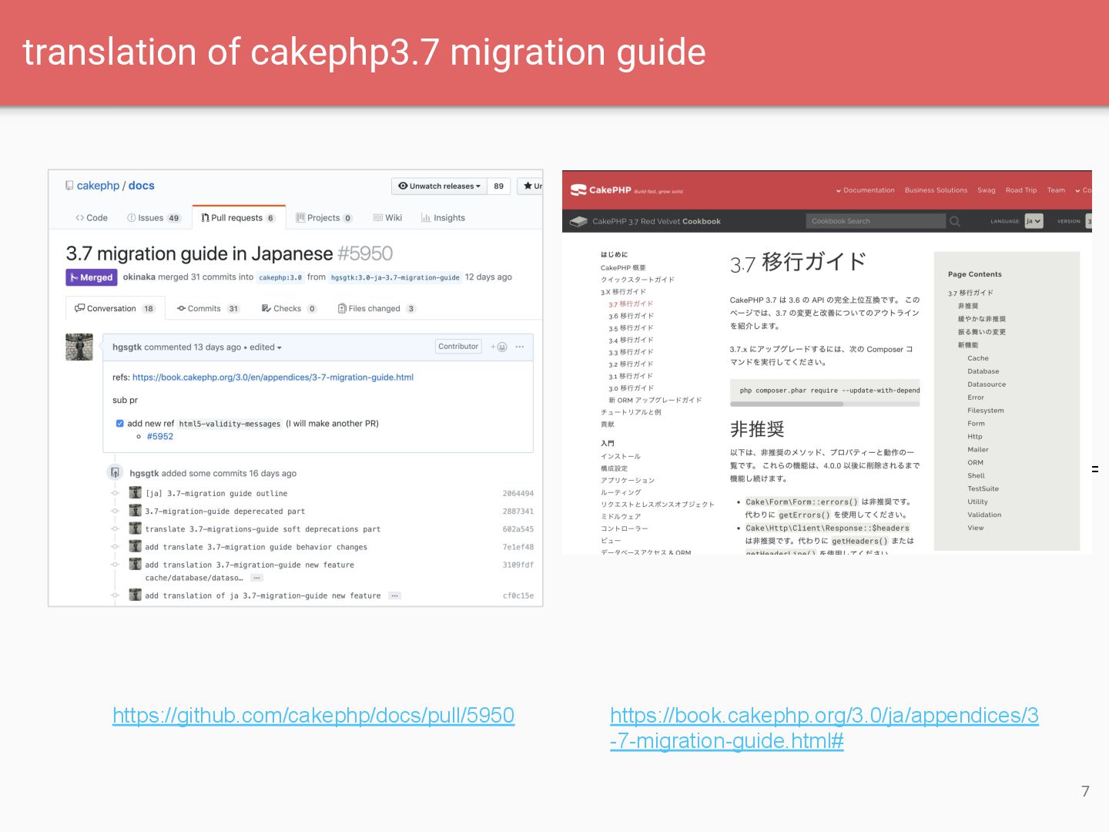The image size is (1109, 832).
Task: Open commit 'translate 3.7-migrations-guide soft deprecations part'
Action: [x=263, y=529]
